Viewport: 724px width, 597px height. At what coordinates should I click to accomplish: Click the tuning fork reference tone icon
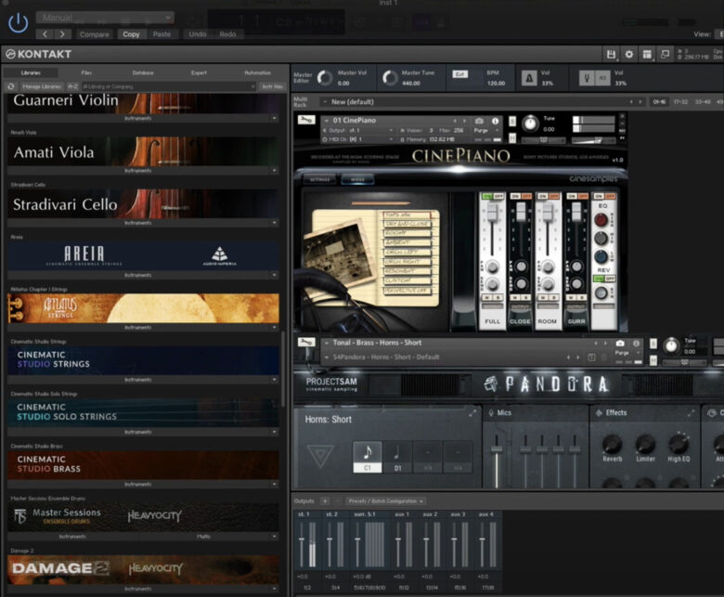click(x=587, y=78)
